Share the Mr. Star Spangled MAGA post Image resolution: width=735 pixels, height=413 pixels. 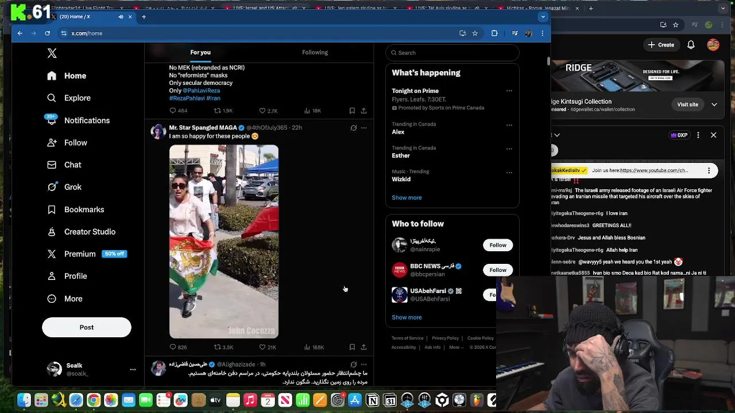tap(363, 347)
